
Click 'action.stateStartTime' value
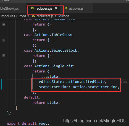[95, 87]
